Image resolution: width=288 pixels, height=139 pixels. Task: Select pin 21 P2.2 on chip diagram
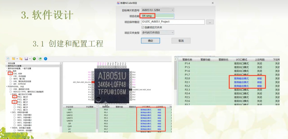[x=131, y=80]
